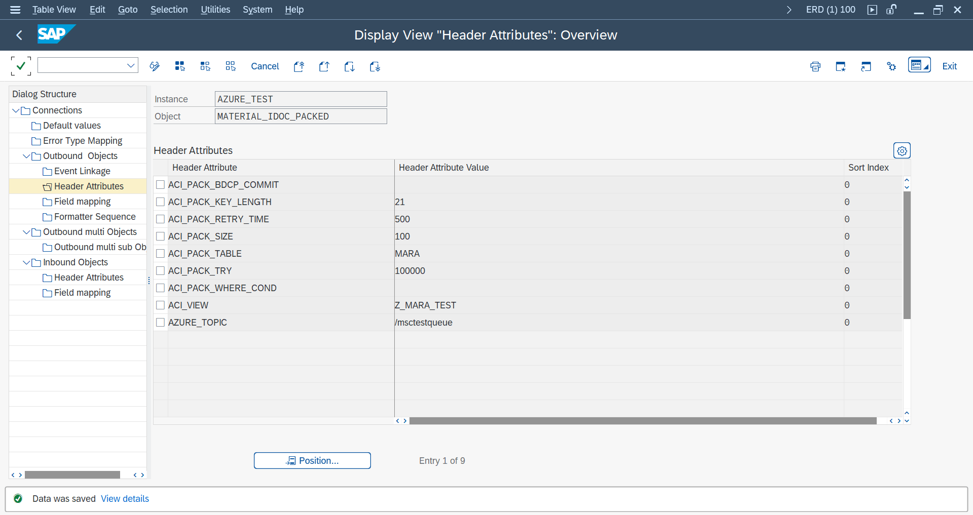
Task: Click the Back arrow in header
Action: [x=19, y=35]
